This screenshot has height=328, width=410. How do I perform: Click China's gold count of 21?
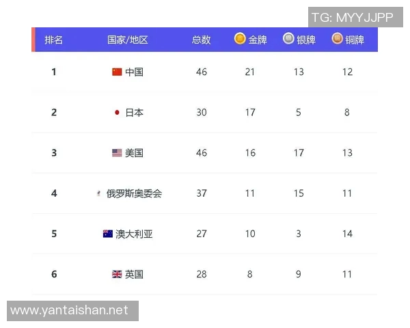250,72
